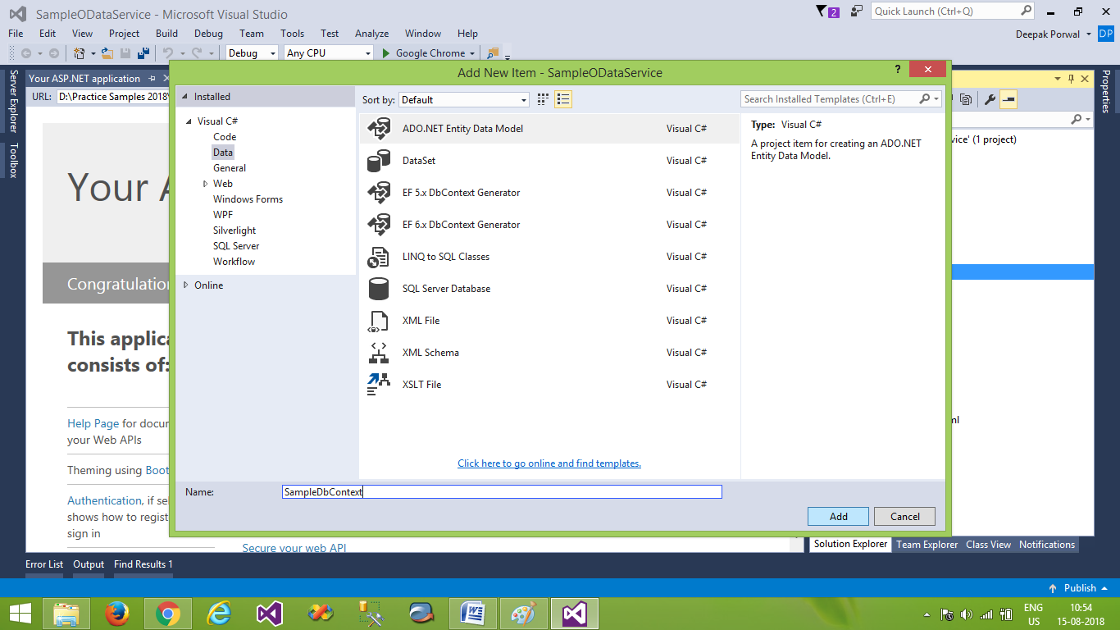The image size is (1120, 630).
Task: Click the search magnifier in Search Installed Templates
Action: [925, 98]
